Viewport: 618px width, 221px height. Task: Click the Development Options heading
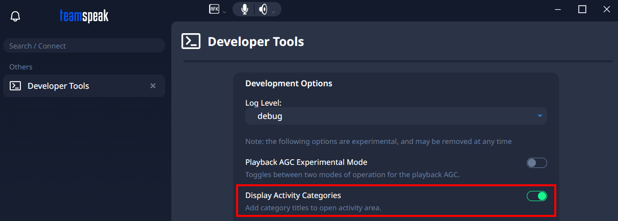(x=289, y=83)
